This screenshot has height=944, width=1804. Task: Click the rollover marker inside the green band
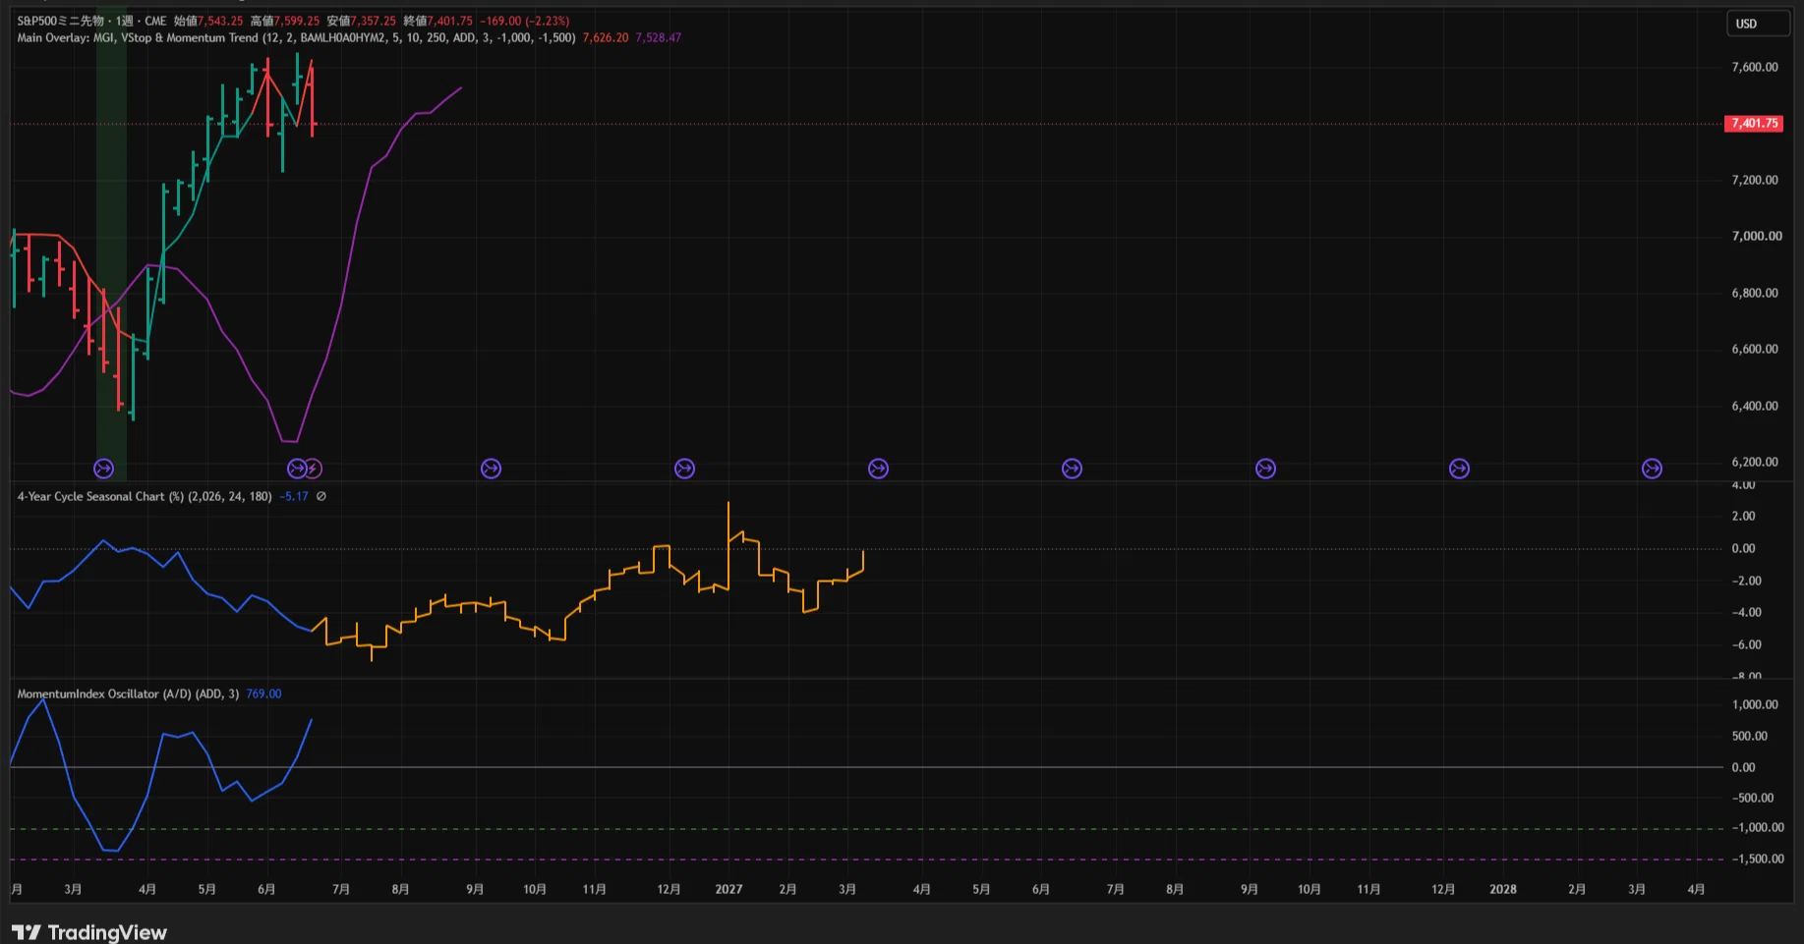pyautogui.click(x=103, y=469)
